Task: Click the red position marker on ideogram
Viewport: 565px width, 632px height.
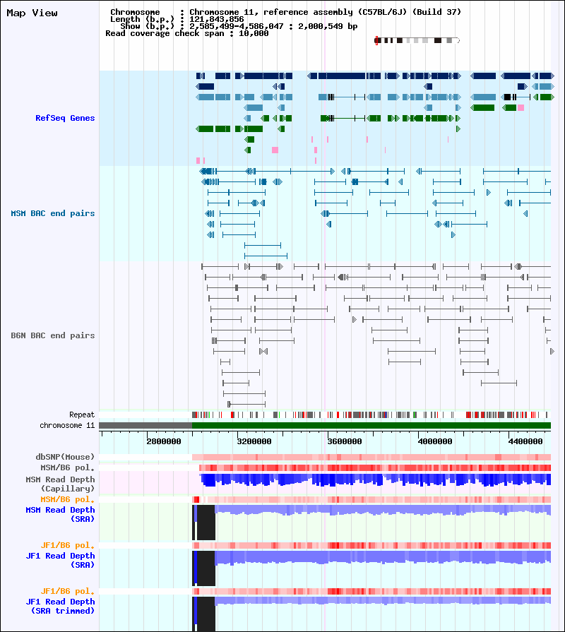Action: [x=376, y=40]
